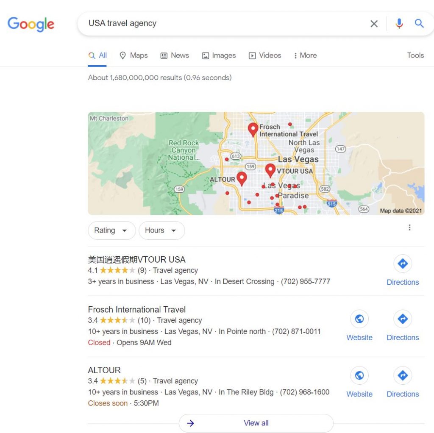434x433 pixels.
Task: Open the More search categories menu
Action: pyautogui.click(x=305, y=56)
